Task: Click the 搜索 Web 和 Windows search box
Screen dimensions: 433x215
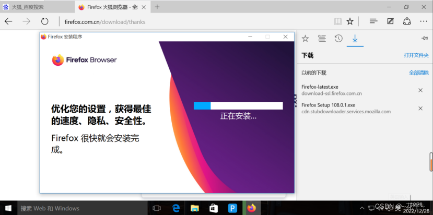Action: point(83,208)
